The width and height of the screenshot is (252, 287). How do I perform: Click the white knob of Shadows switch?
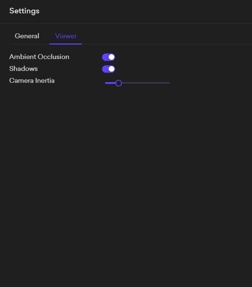(x=111, y=69)
